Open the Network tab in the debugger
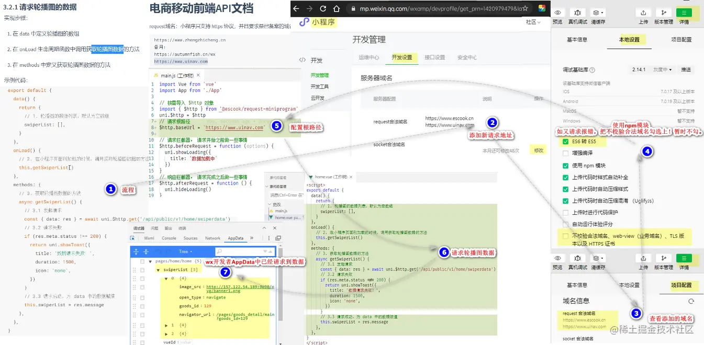The width and height of the screenshot is (704, 345). (213, 238)
